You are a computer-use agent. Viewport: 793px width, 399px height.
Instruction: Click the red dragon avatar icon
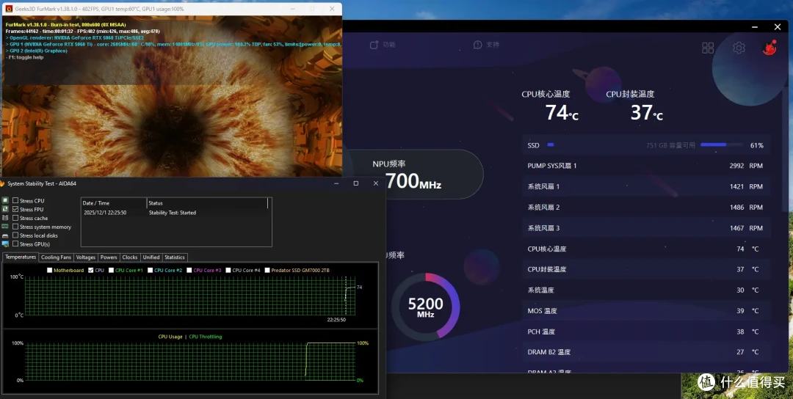coord(770,48)
